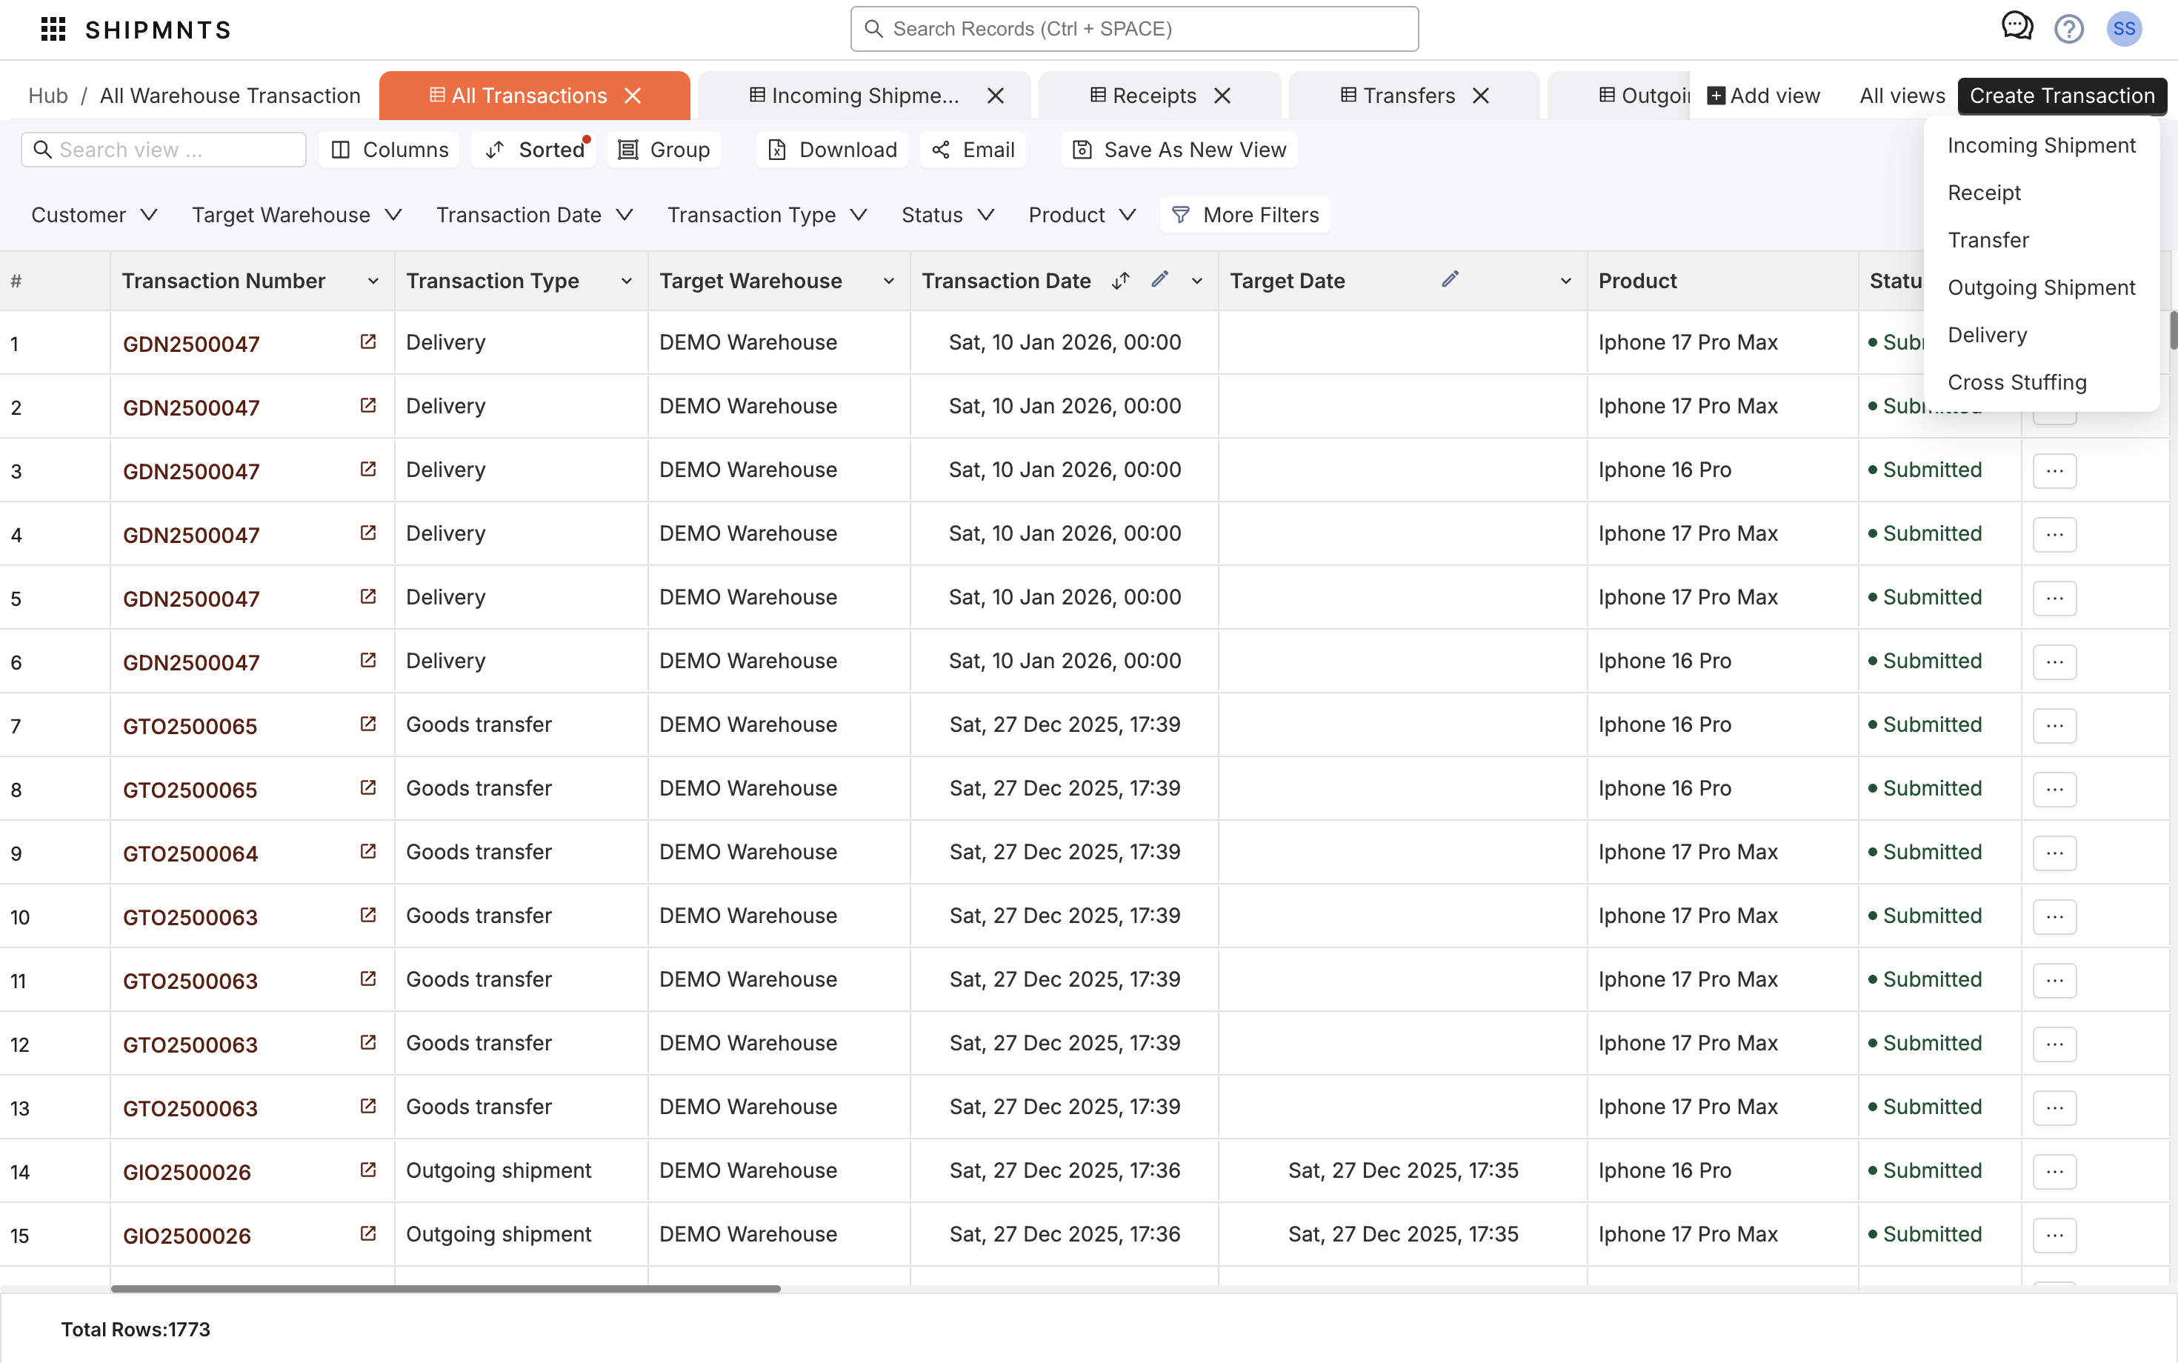This screenshot has width=2178, height=1363.
Task: Choose Incoming Shipment from Create menu
Action: [x=2041, y=145]
